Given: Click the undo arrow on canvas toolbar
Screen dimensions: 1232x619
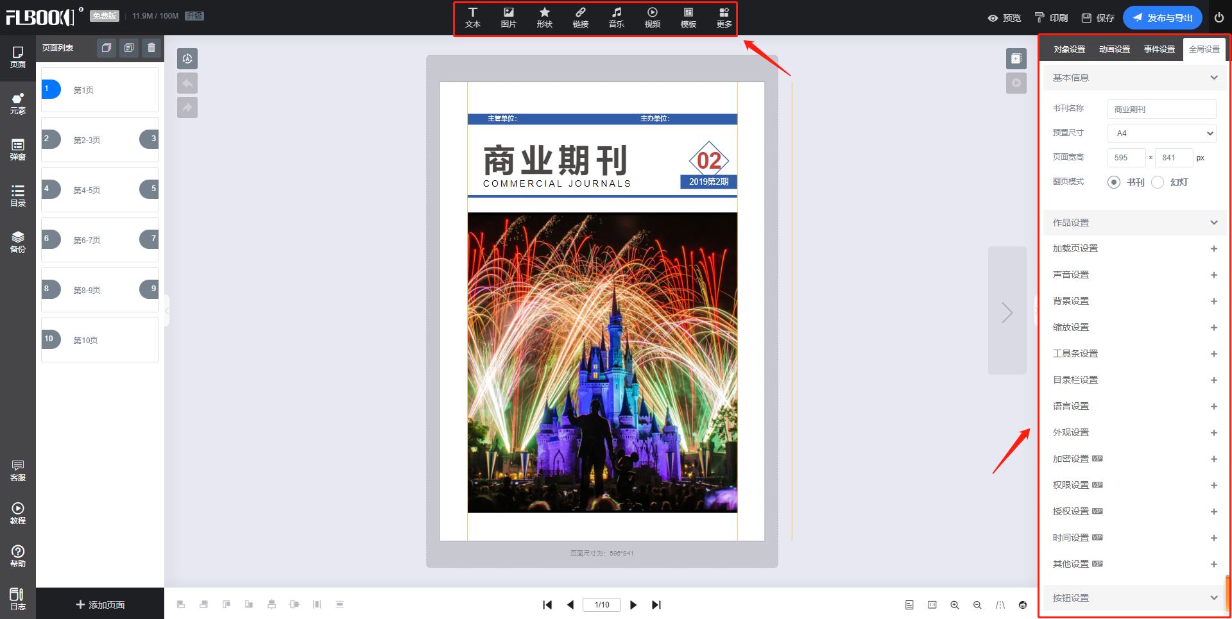Looking at the screenshot, I should [x=187, y=83].
